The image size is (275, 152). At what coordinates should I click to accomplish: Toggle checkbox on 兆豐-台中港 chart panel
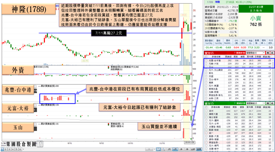point(36,86)
